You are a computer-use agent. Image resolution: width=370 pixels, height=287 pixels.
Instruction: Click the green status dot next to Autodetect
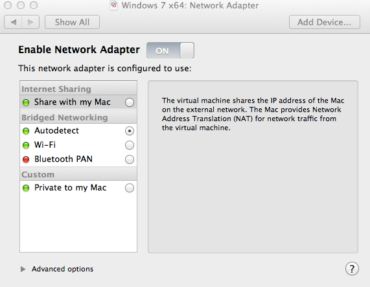click(x=26, y=131)
